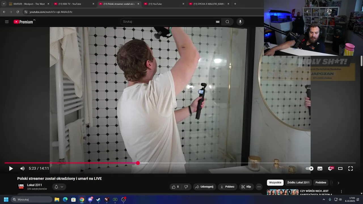The image size is (363, 204).
Task: Open more actions three-dot menu
Action: click(x=259, y=187)
